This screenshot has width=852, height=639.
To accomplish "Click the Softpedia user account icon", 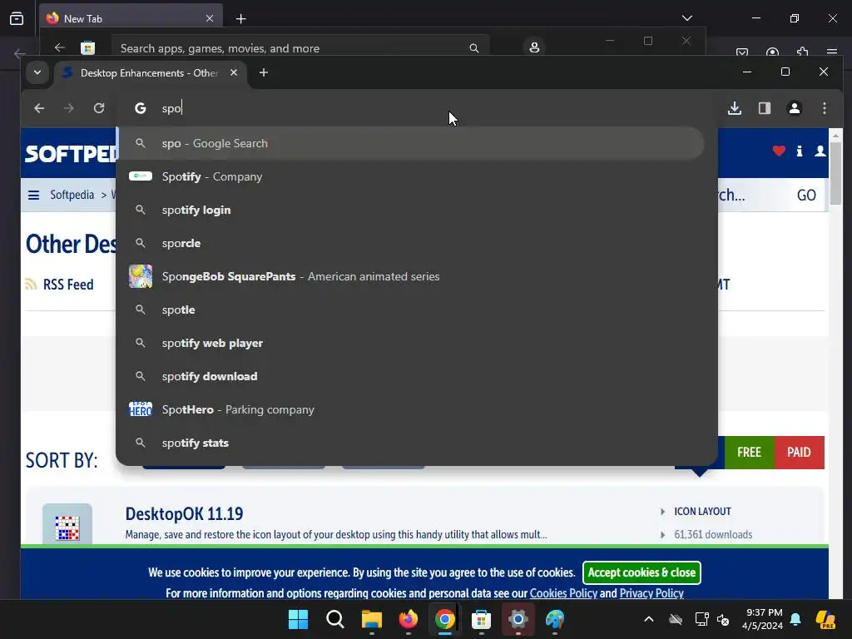I will [820, 151].
